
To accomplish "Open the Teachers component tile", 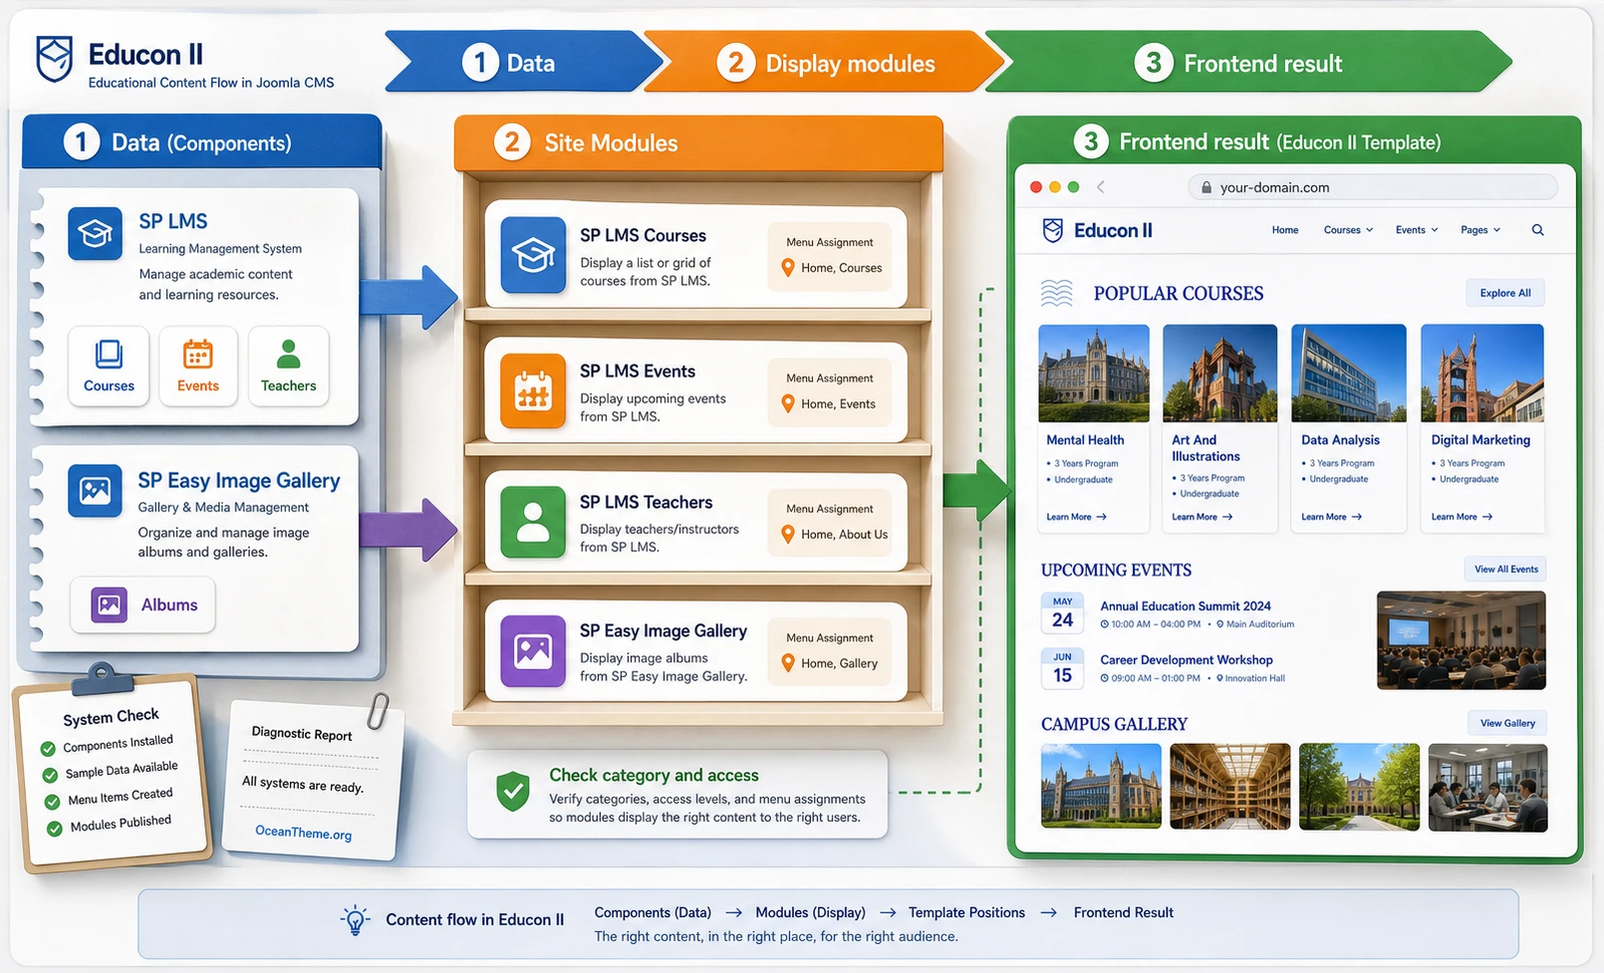I will (288, 365).
